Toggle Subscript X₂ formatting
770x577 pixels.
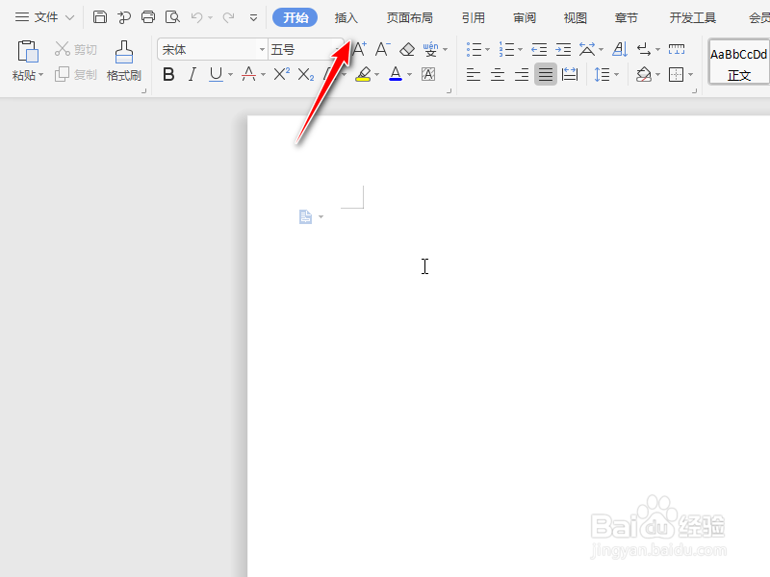(306, 75)
